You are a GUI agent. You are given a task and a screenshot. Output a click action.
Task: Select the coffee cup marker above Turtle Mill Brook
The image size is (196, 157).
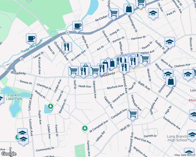(x=31, y=39)
